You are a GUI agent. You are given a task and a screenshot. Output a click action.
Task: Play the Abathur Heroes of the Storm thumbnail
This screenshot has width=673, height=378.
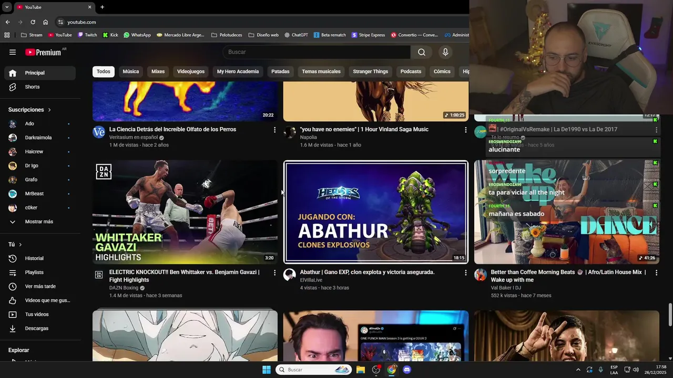coord(376,212)
